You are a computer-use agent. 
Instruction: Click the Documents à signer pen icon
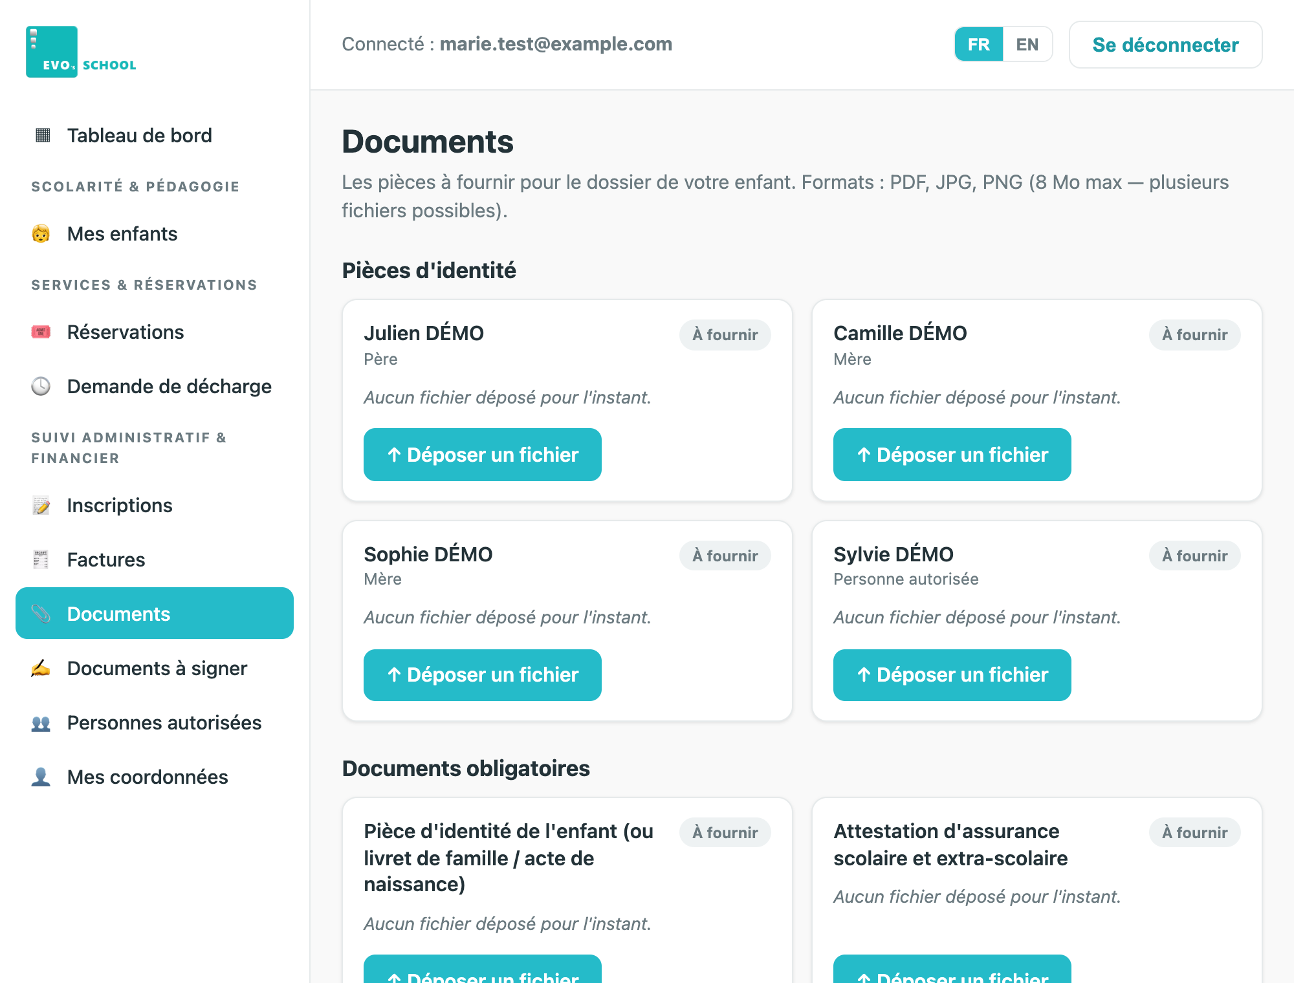coord(41,668)
